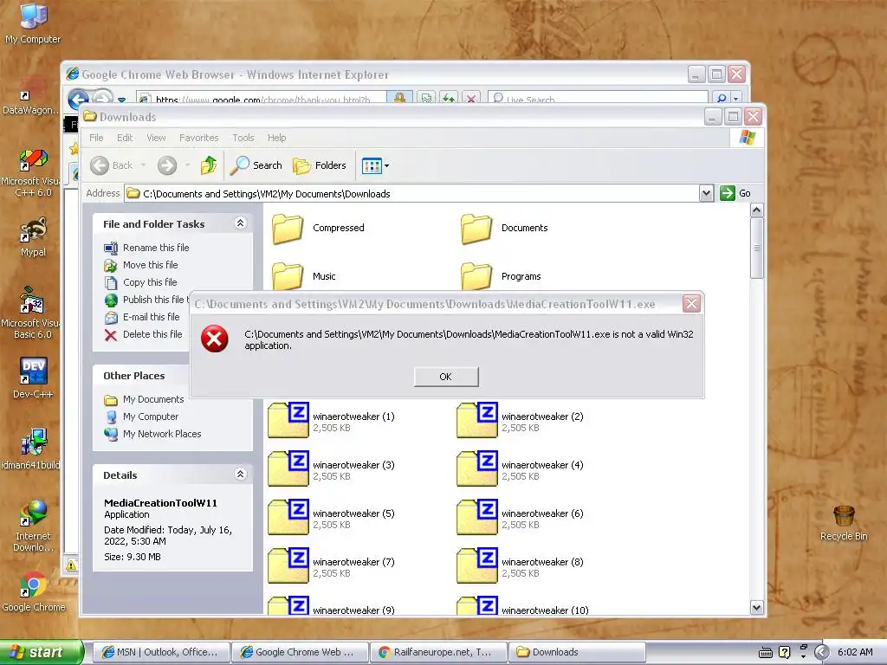Click OK in the error dialog
Viewport: 887px width, 665px height.
[446, 377]
